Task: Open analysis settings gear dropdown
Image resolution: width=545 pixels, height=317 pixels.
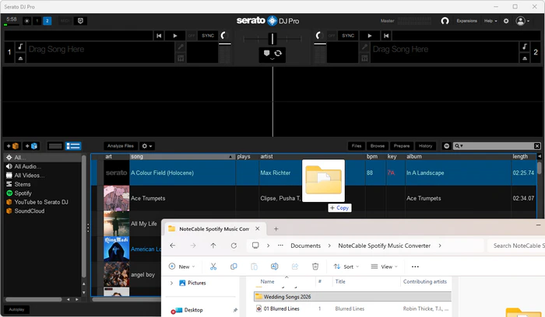Action: click(147, 146)
